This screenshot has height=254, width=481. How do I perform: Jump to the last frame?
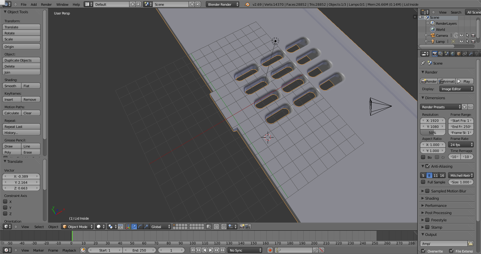[x=223, y=250]
